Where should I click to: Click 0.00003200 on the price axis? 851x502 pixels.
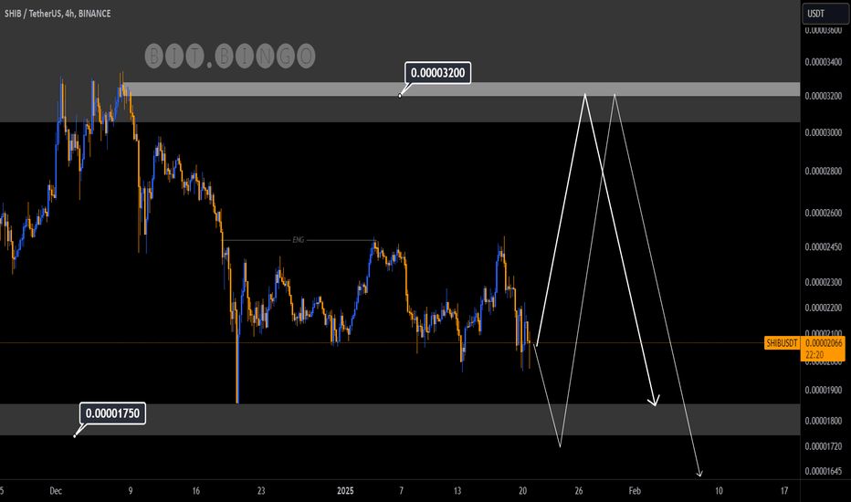824,96
